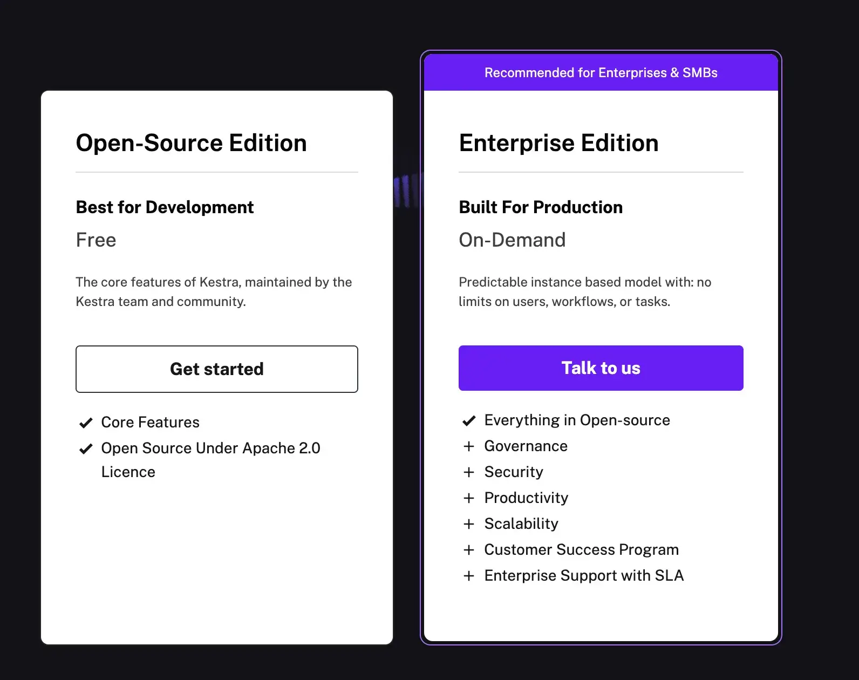The height and width of the screenshot is (680, 859).
Task: Click checkmark next to Everything in Open-source
Action: tap(469, 420)
